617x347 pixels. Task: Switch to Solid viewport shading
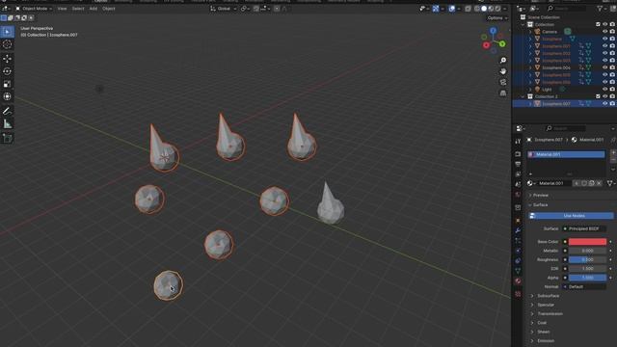click(484, 9)
